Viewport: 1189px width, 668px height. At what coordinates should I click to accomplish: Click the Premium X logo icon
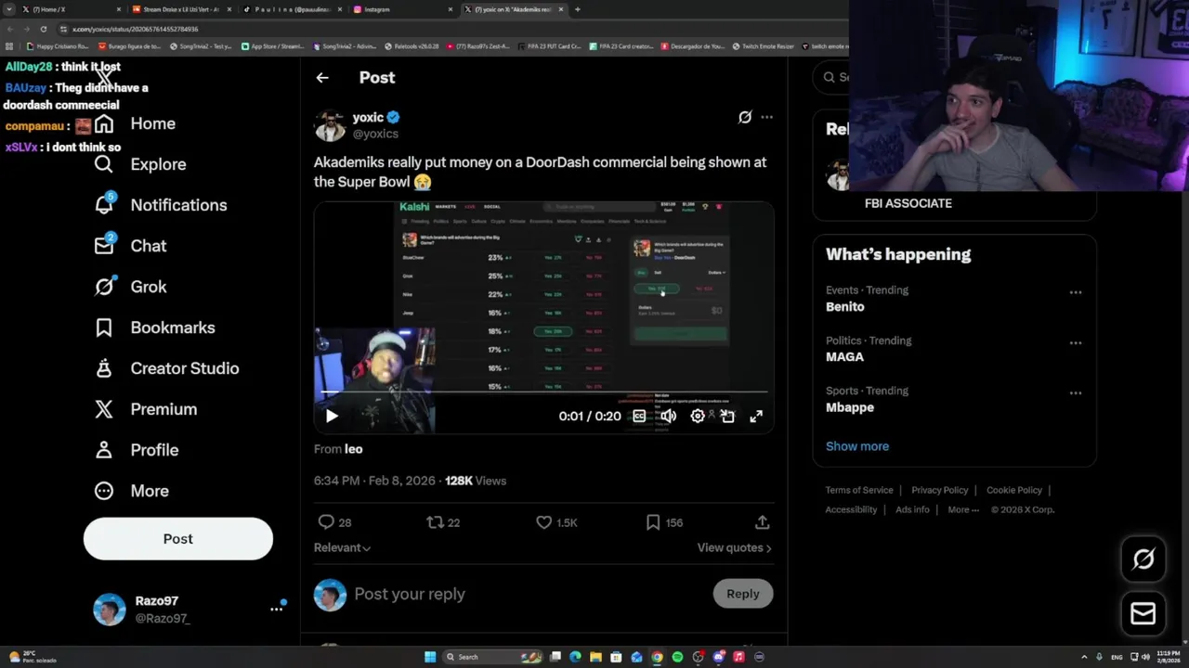pos(104,409)
